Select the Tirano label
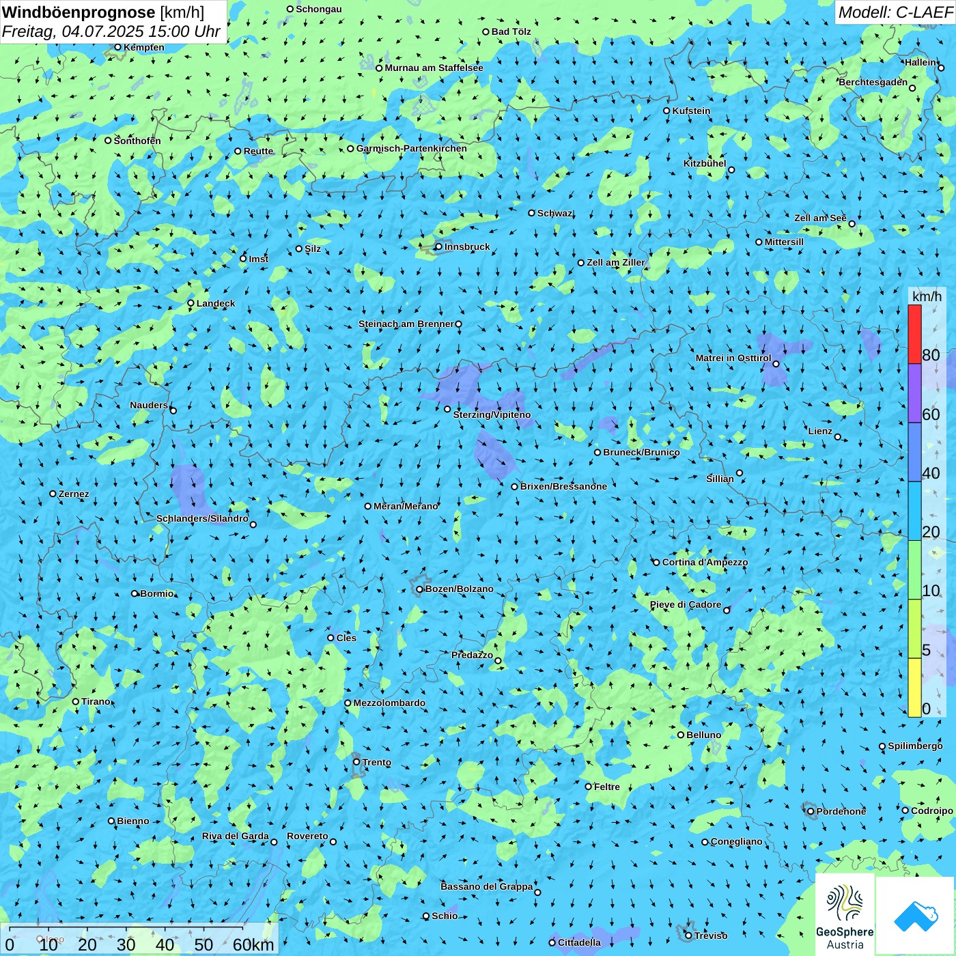This screenshot has width=956, height=956. tap(96, 701)
